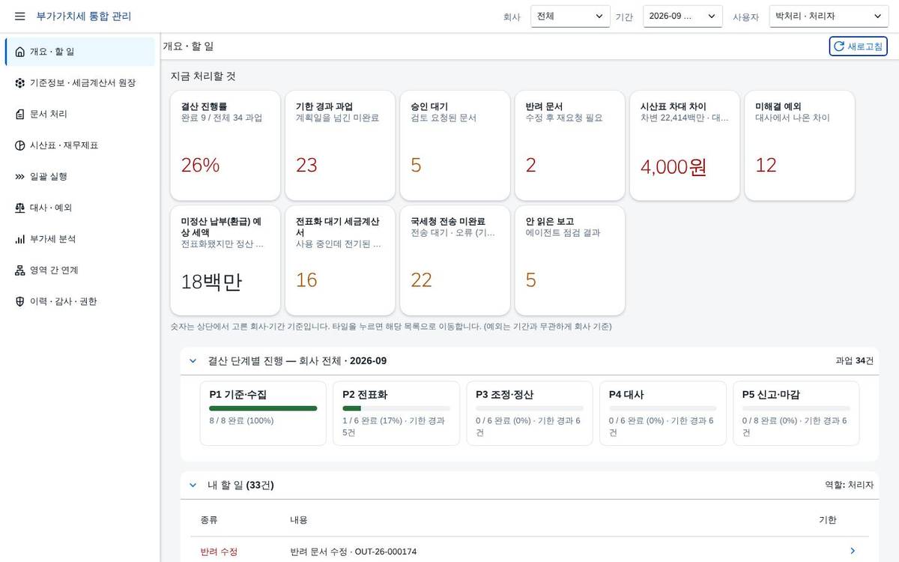Click the P1 기준·수집 progress bar

point(263,408)
